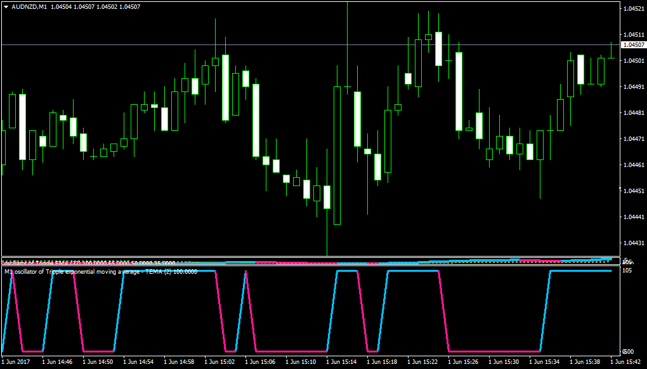647x369 pixels.
Task: Select the pink falling oscillator segment near 15:22
Action: [x=443, y=311]
